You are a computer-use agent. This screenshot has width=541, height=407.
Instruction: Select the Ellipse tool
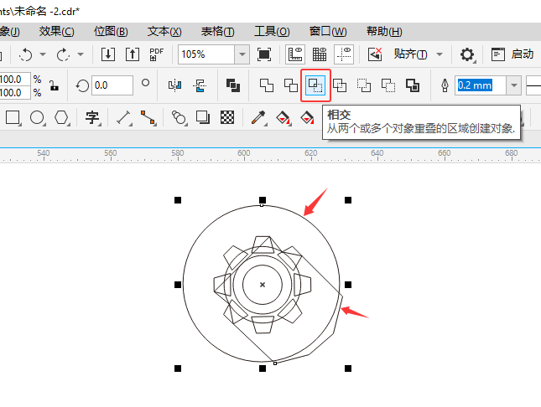pyautogui.click(x=37, y=118)
